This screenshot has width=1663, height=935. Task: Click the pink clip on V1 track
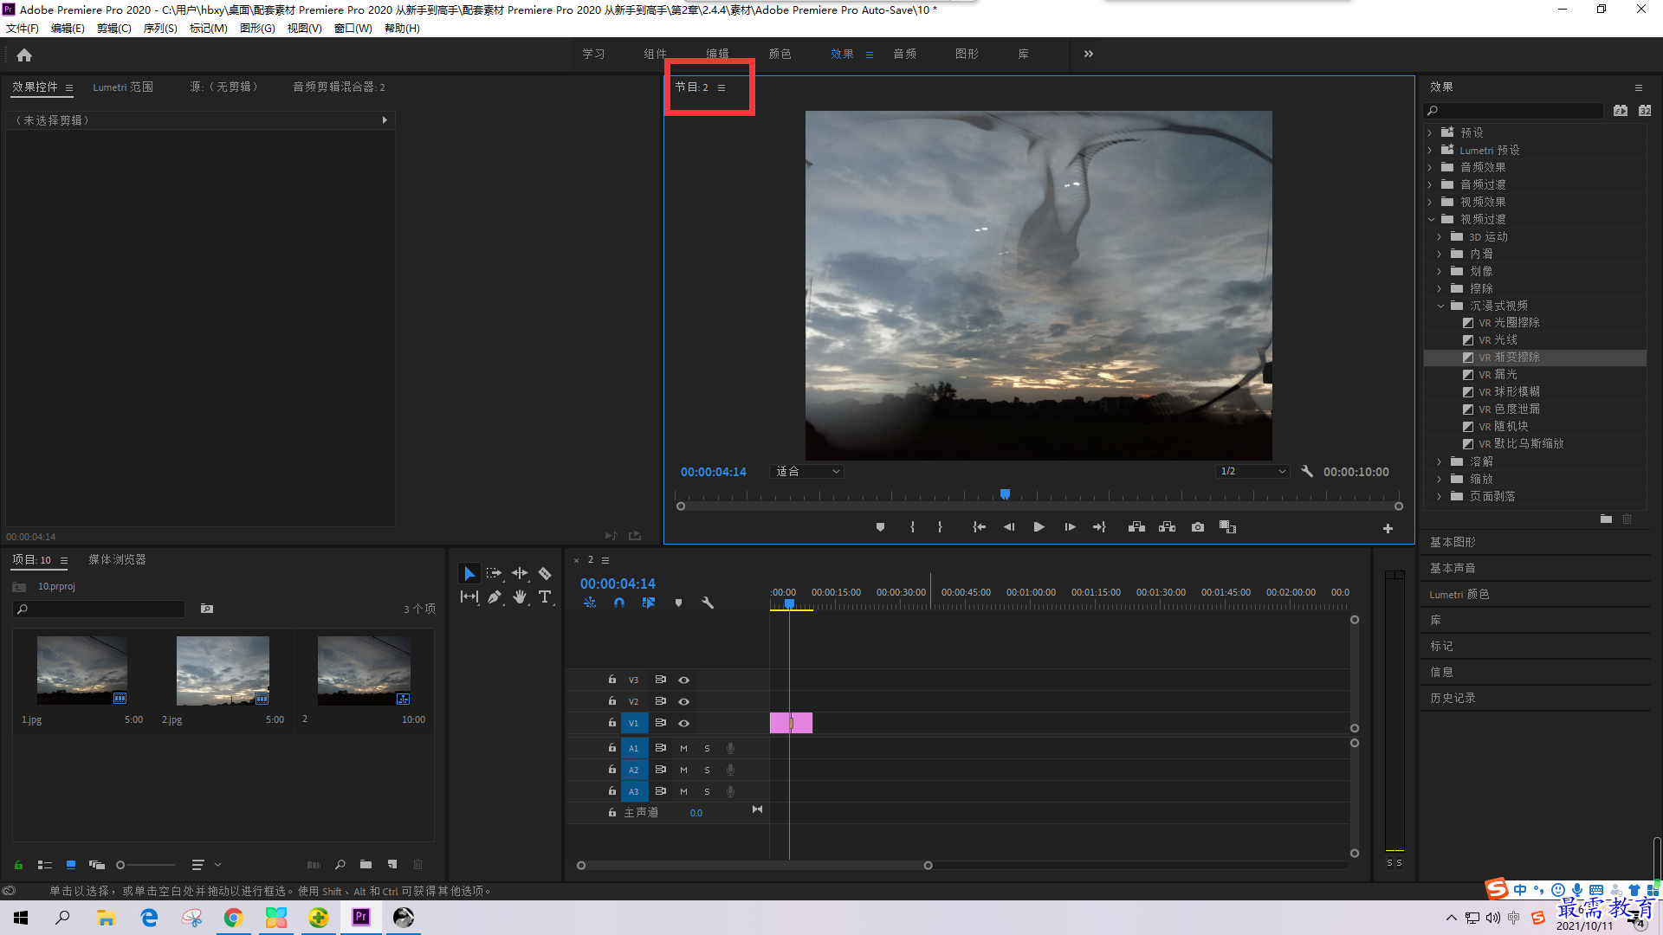[791, 723]
